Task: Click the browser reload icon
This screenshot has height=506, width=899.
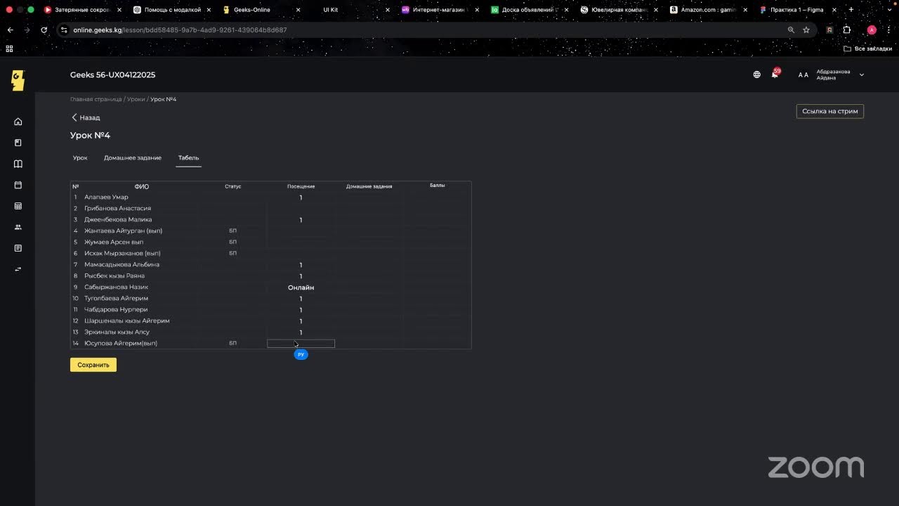Action: coord(44,30)
